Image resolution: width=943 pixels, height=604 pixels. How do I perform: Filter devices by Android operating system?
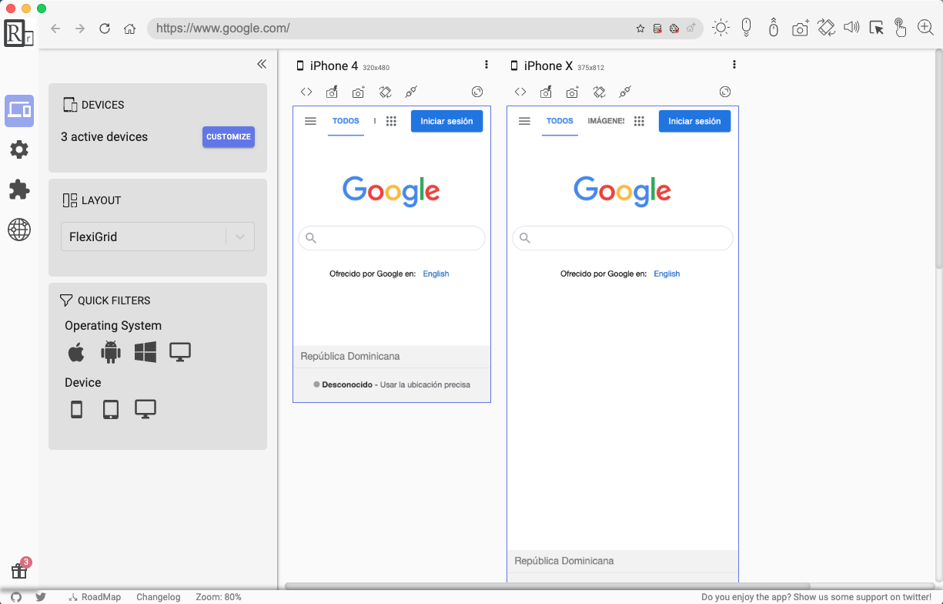pos(111,352)
